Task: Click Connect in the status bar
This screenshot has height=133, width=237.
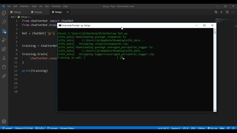Action: (x=53, y=128)
